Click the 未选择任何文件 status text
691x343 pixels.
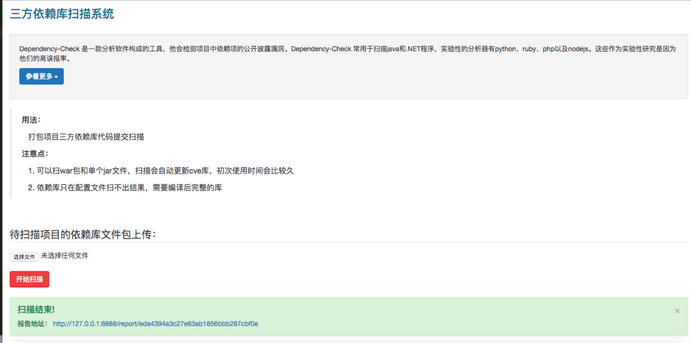click(65, 256)
